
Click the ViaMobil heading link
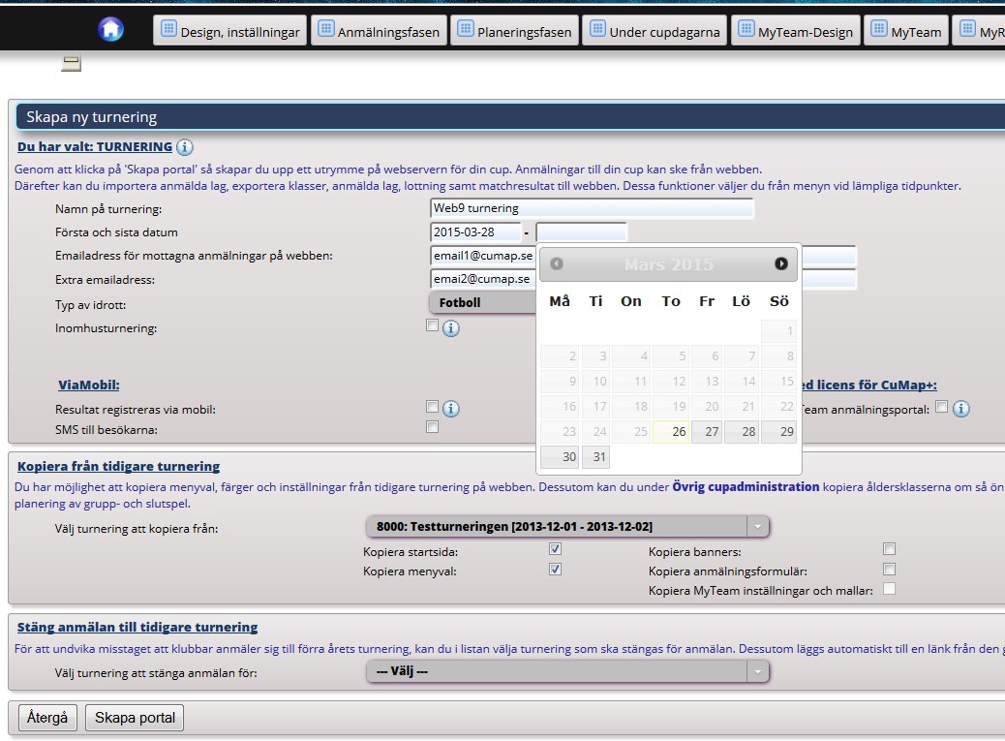89,386
